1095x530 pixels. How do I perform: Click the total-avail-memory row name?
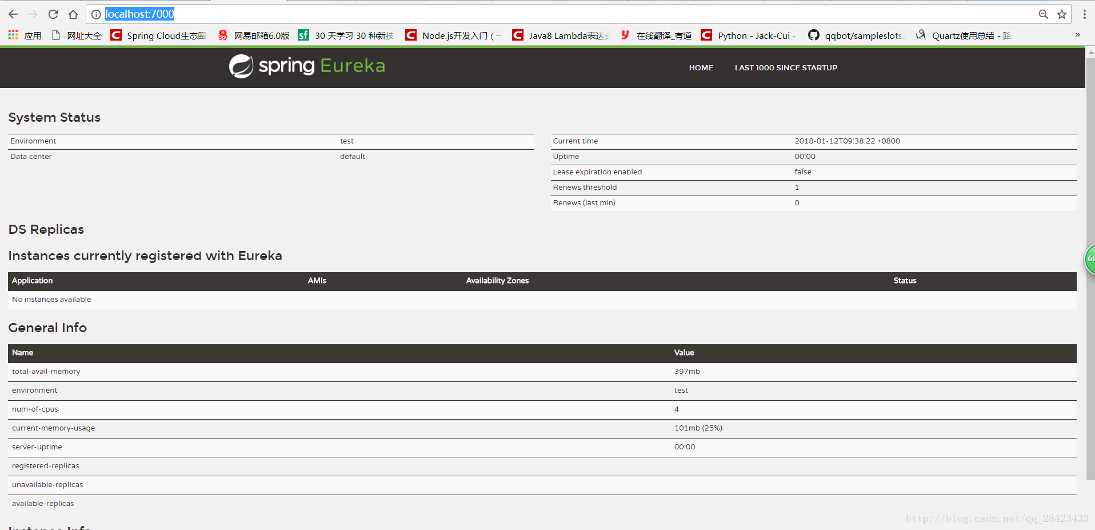point(46,372)
